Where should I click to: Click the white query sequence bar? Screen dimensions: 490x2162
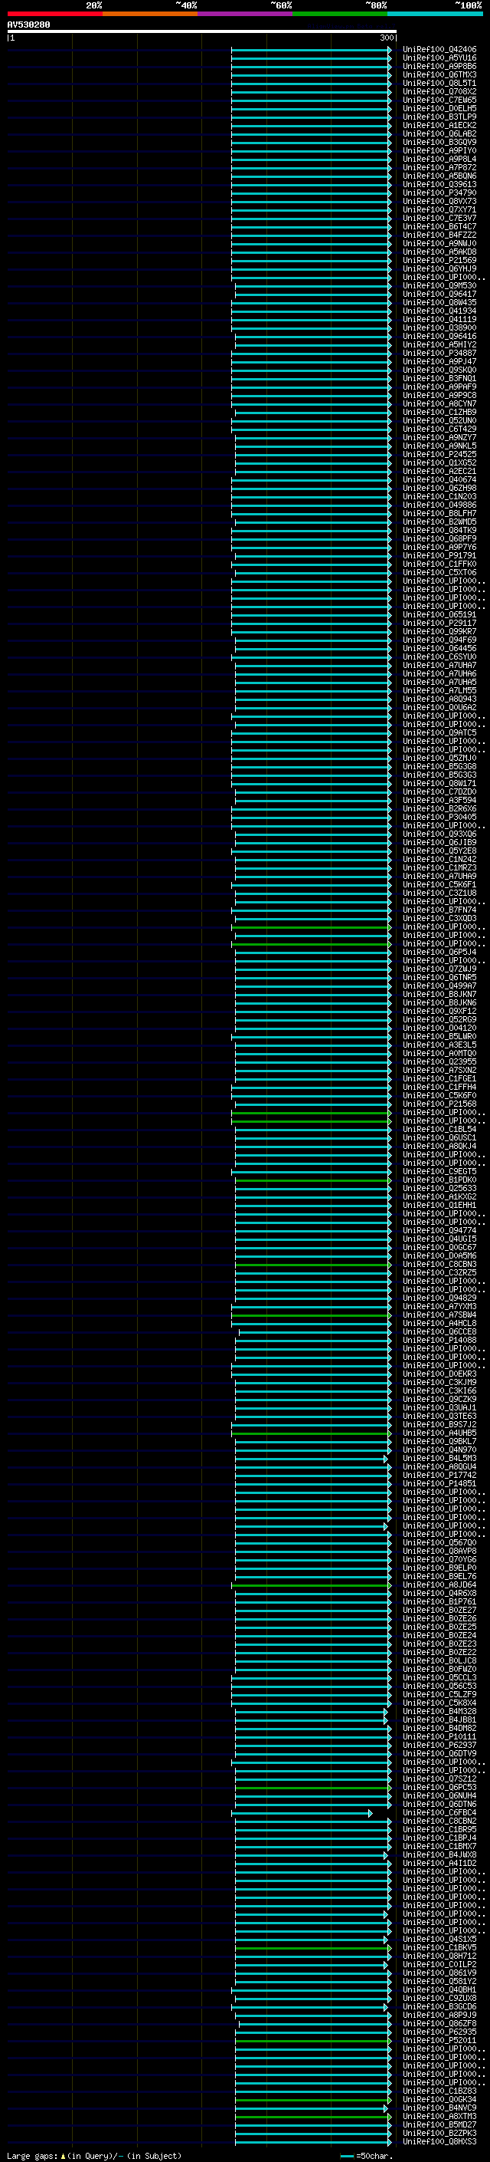coord(202,32)
